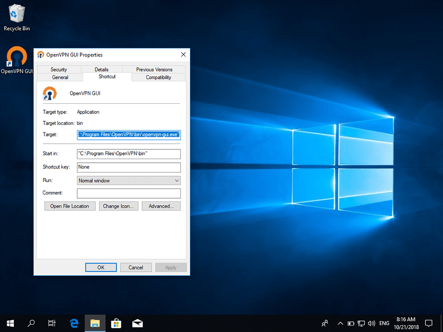
Task: Open People icon in system tray
Action: point(325,323)
